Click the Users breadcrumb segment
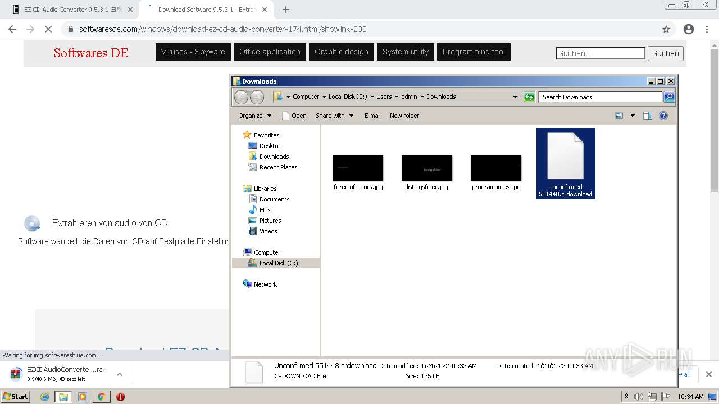Image resolution: width=719 pixels, height=404 pixels. pos(384,97)
